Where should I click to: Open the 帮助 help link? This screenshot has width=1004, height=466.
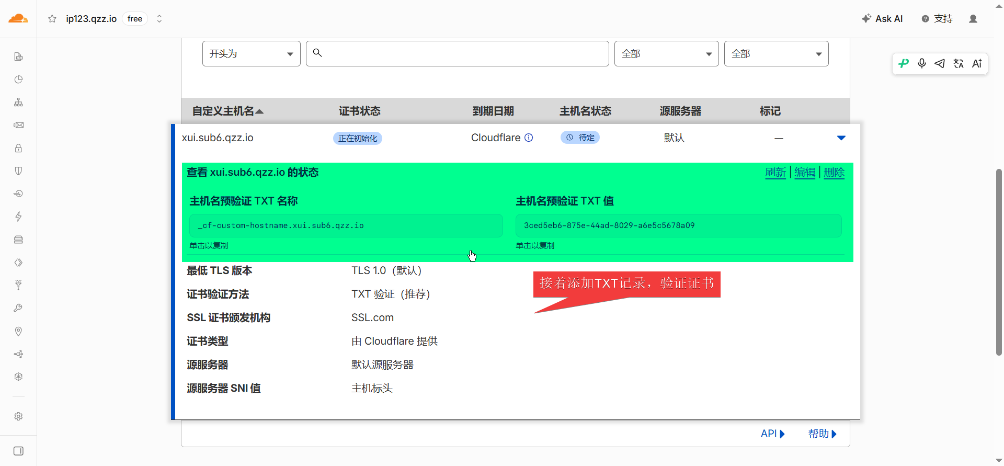(x=822, y=434)
